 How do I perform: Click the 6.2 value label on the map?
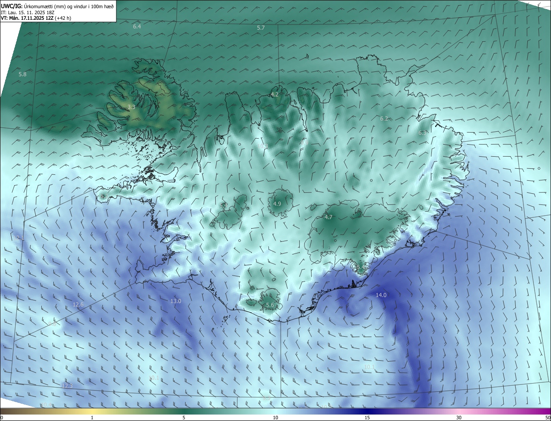[x=384, y=118]
